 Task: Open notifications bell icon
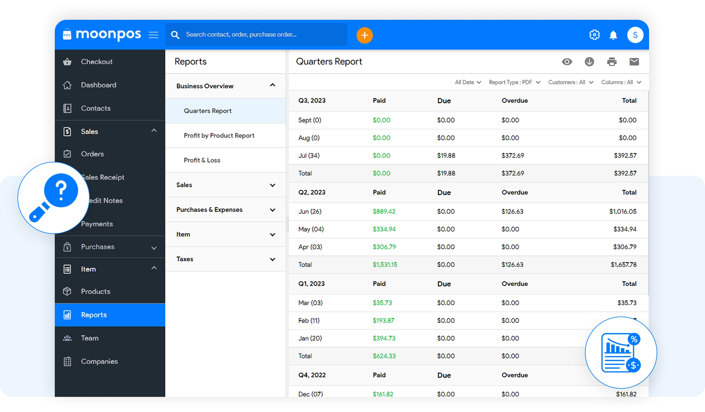(x=613, y=35)
